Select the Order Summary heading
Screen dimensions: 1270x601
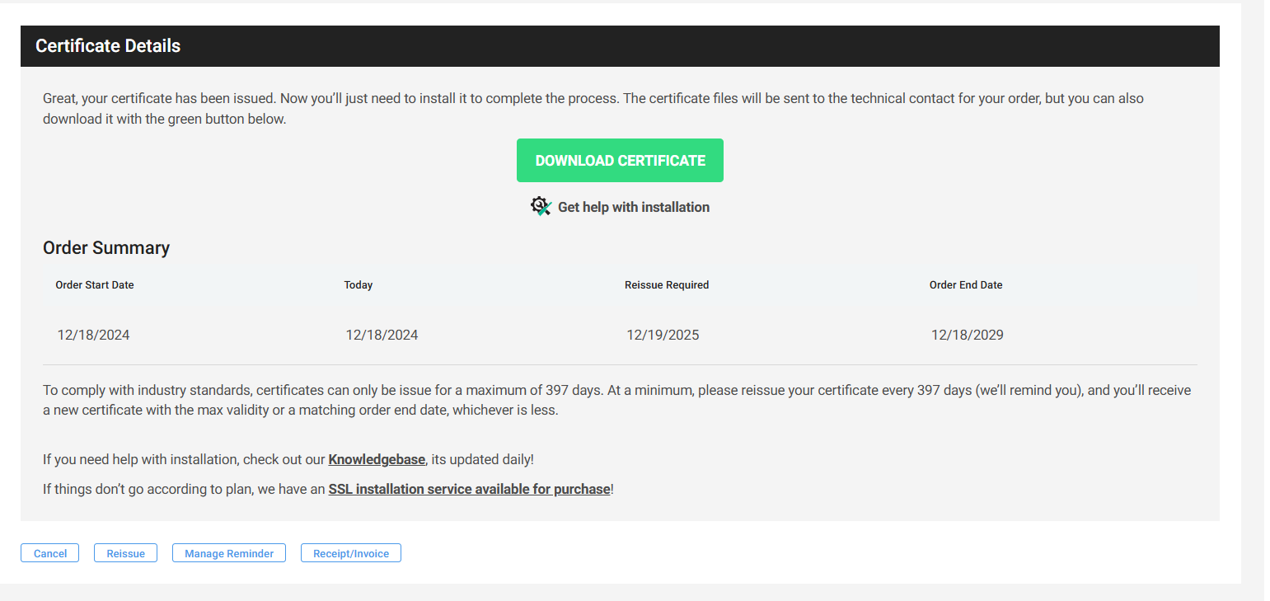[105, 247]
